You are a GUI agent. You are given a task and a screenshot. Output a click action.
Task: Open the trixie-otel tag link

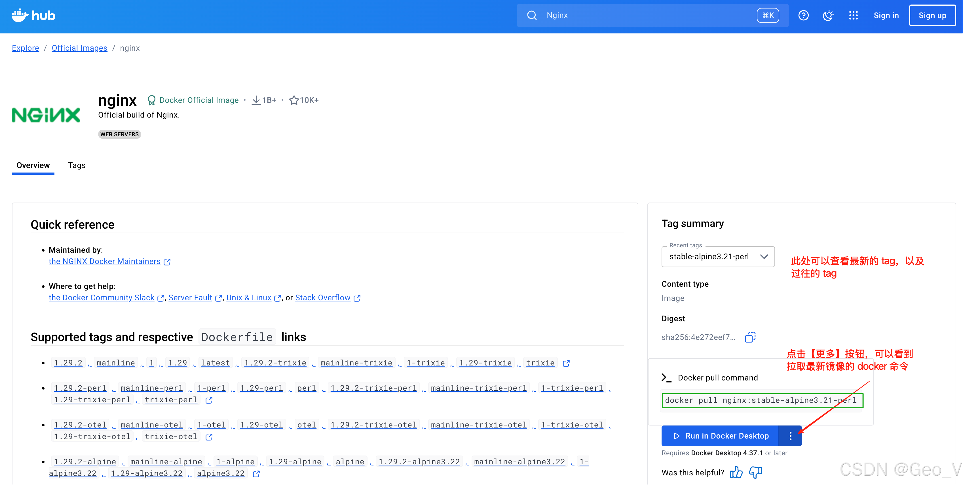(171, 437)
